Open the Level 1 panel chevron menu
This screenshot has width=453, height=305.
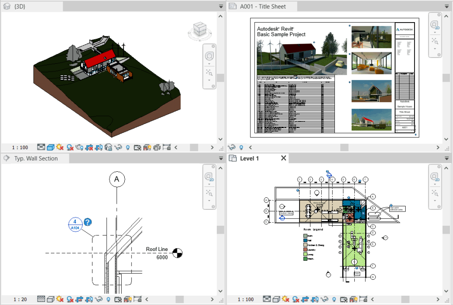pos(446,158)
